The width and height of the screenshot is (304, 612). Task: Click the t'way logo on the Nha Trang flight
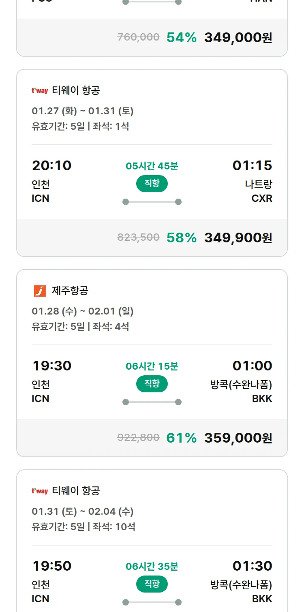coord(40,90)
